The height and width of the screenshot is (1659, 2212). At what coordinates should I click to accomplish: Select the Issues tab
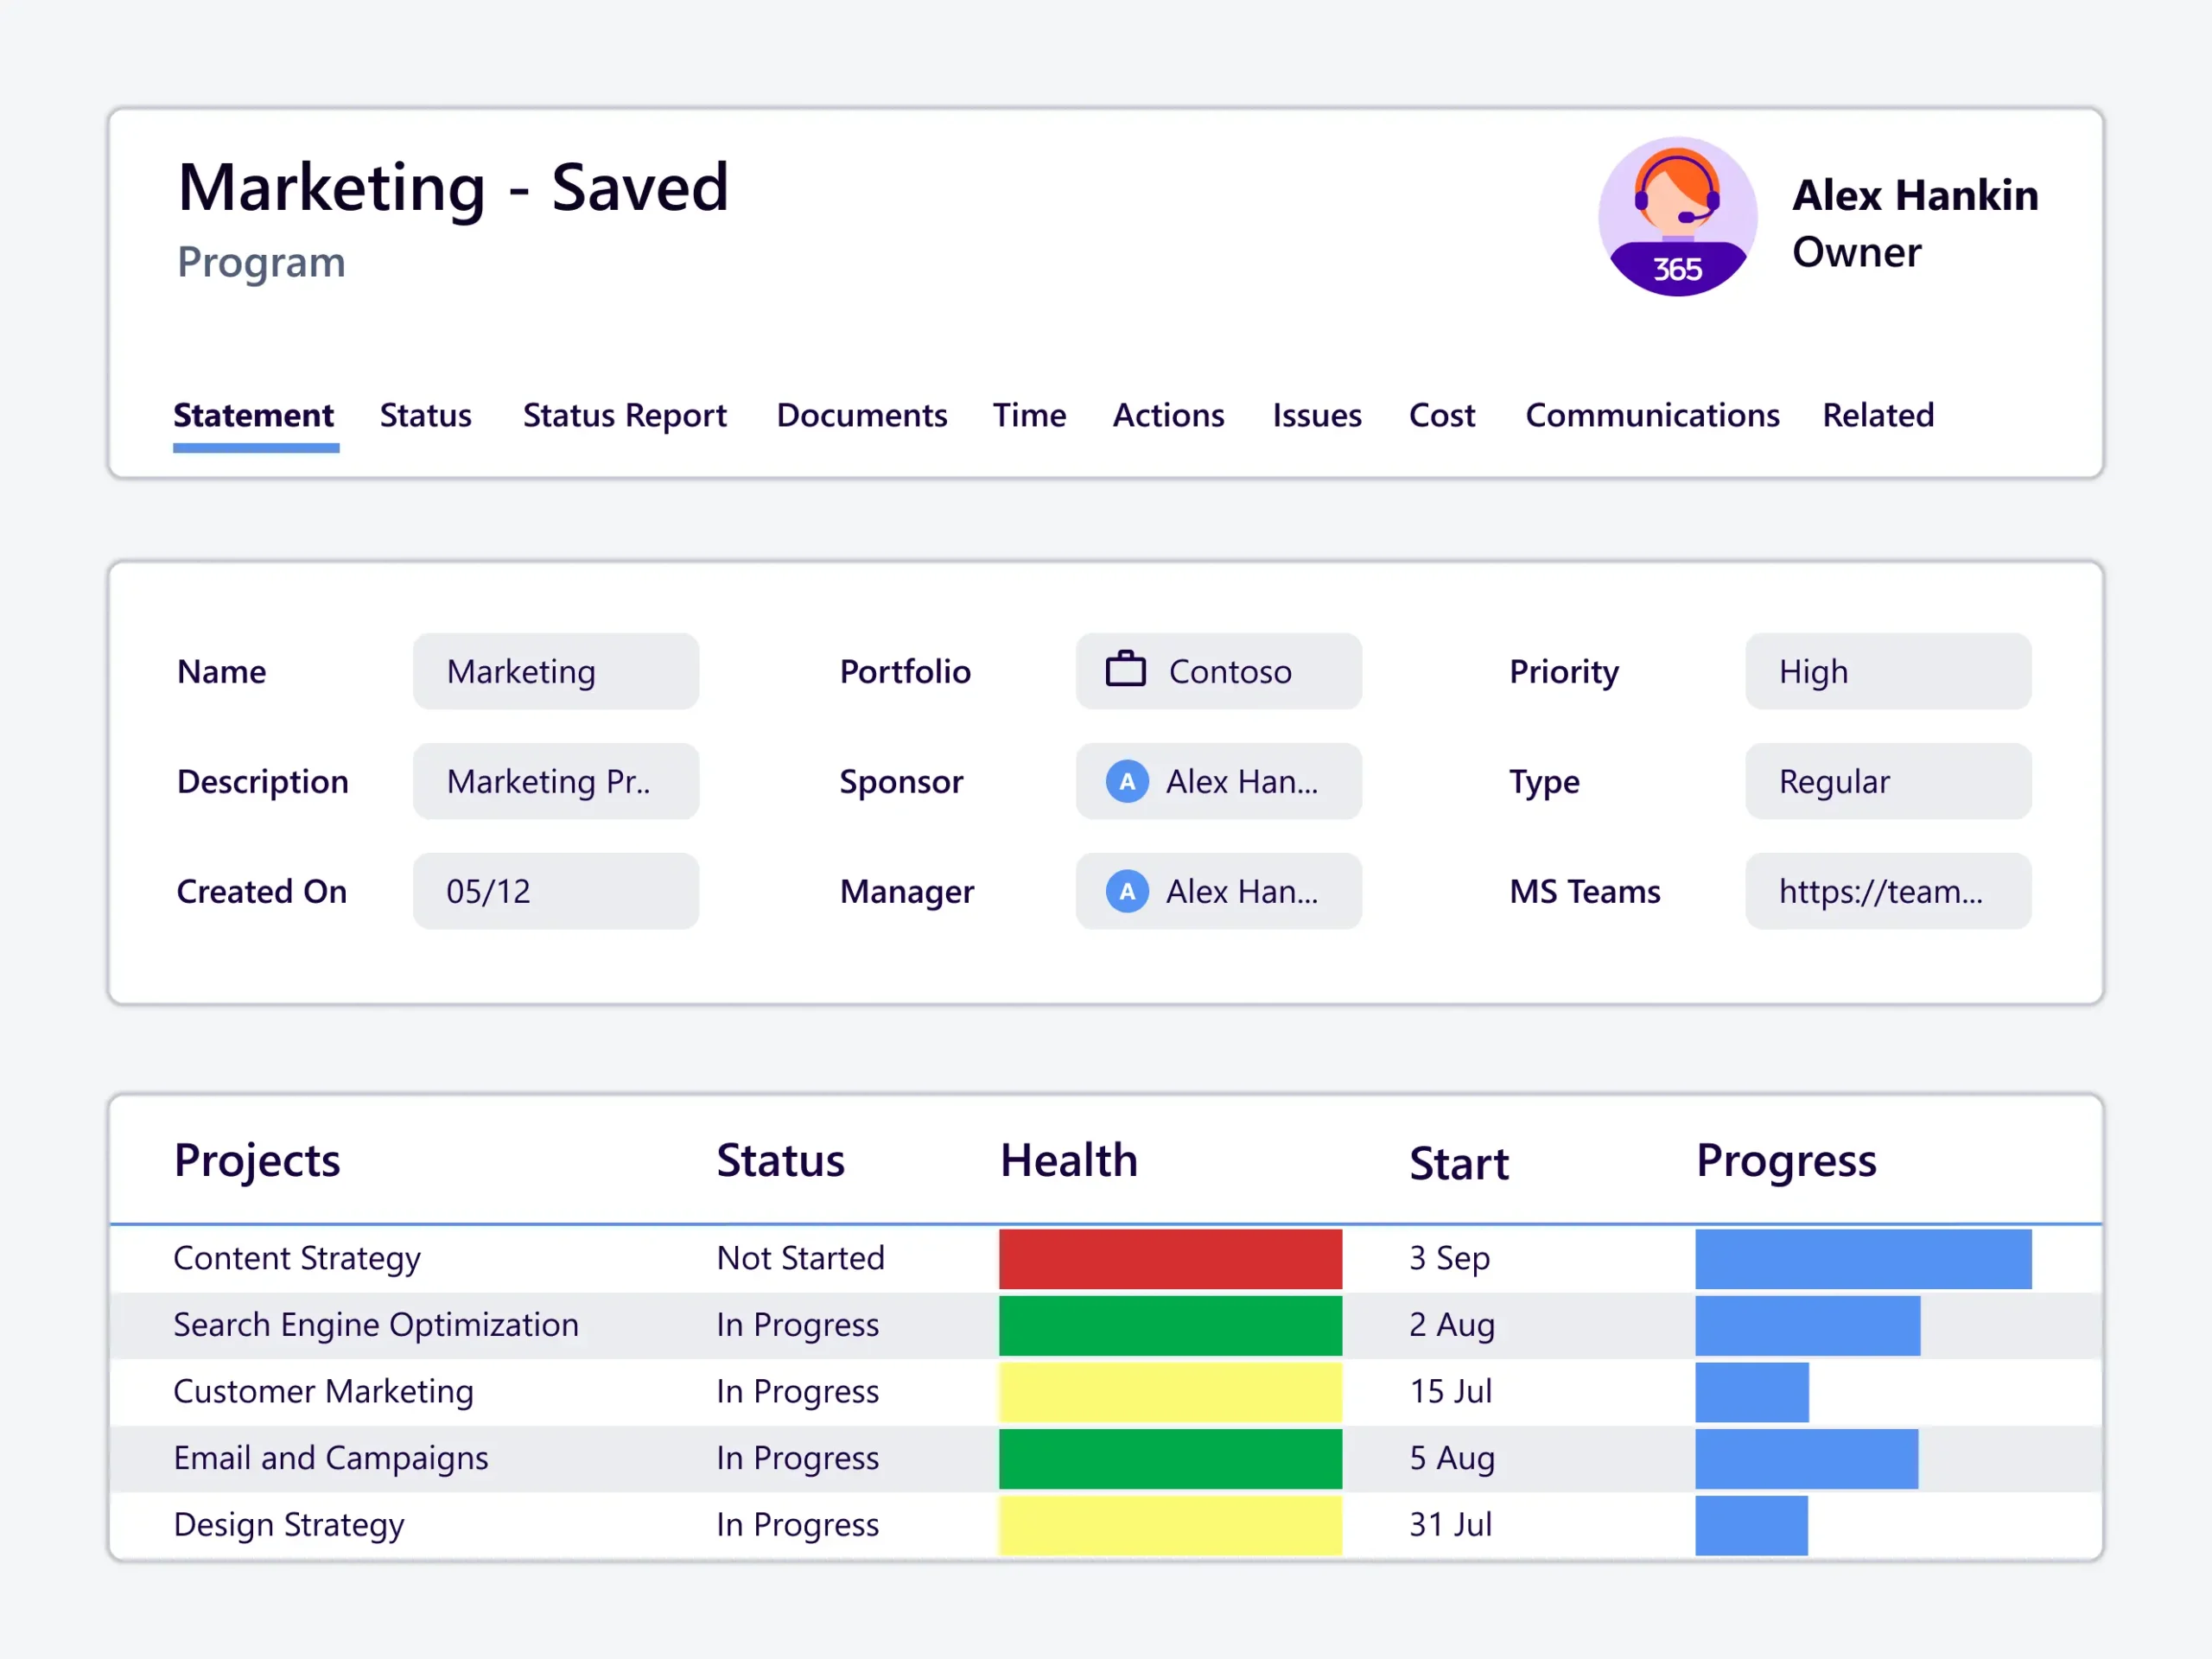(x=1316, y=415)
